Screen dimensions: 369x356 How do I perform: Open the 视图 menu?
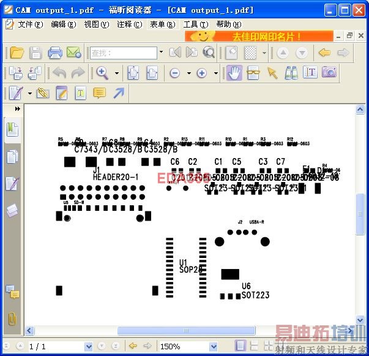pyautogui.click(x=97, y=25)
